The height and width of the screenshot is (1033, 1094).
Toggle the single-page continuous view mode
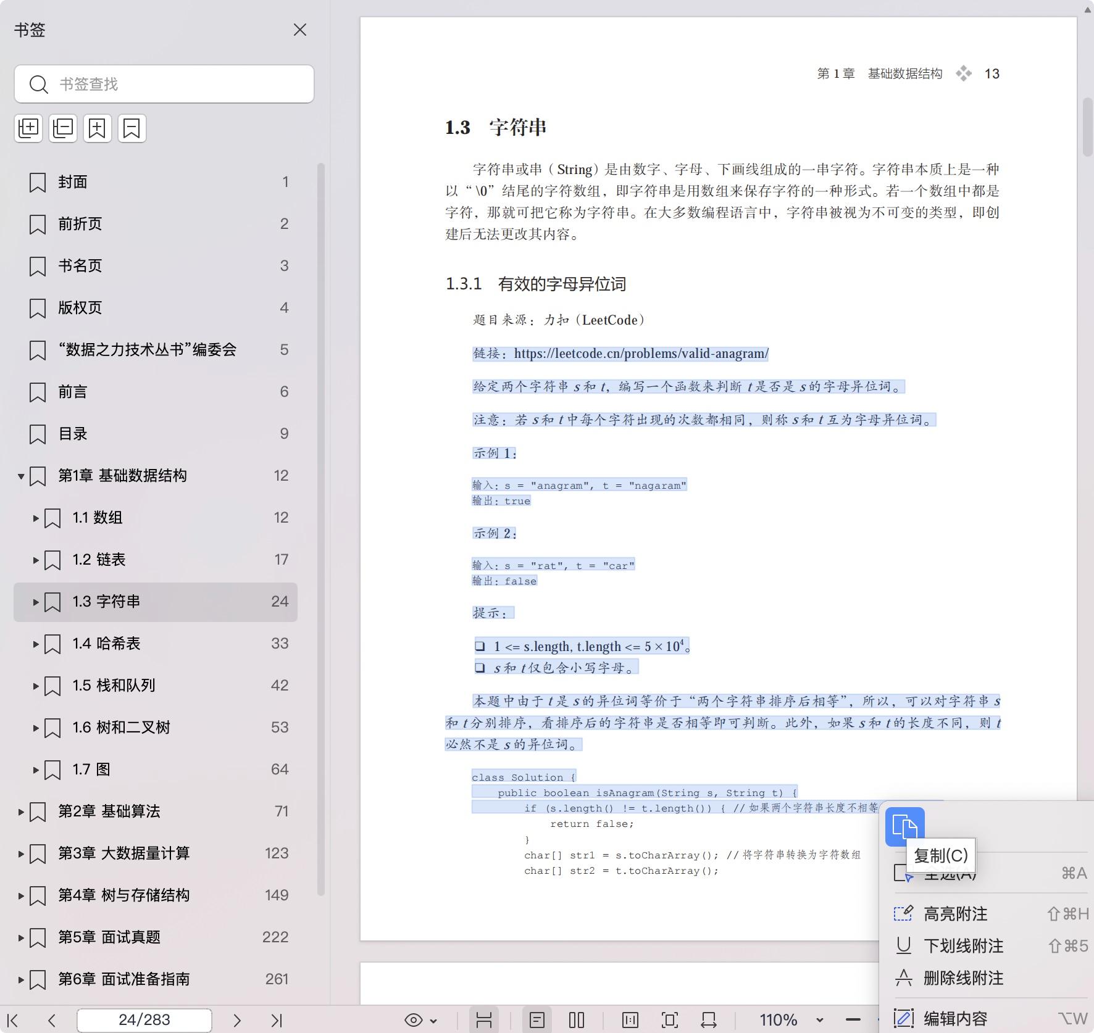[538, 1019]
